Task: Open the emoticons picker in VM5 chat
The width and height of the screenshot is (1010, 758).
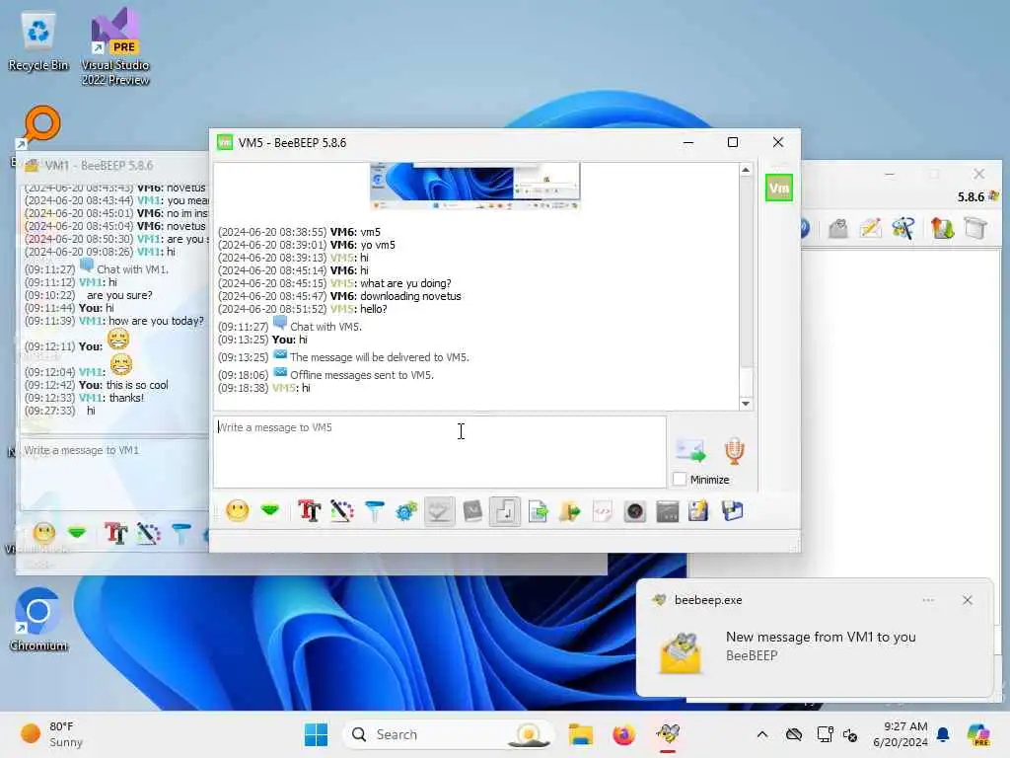Action: pos(237,511)
